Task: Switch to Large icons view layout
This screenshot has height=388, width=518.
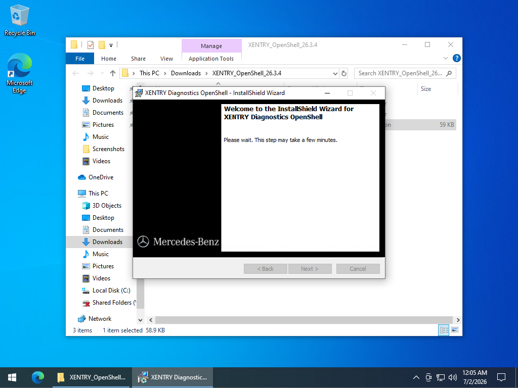Action: 455,330
